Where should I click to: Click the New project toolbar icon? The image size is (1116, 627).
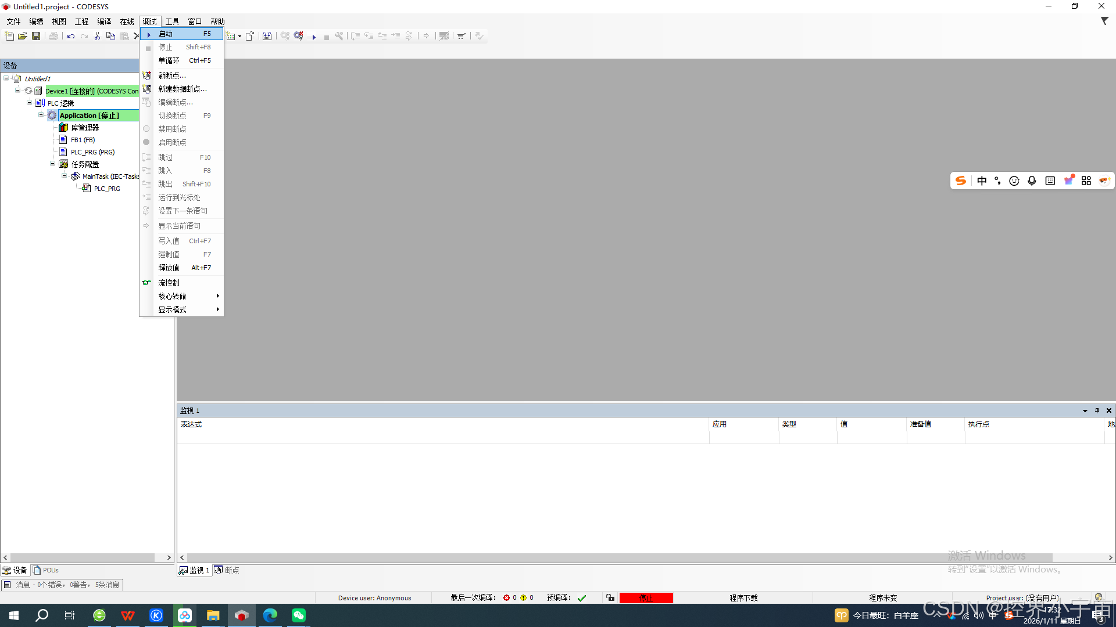(9, 36)
